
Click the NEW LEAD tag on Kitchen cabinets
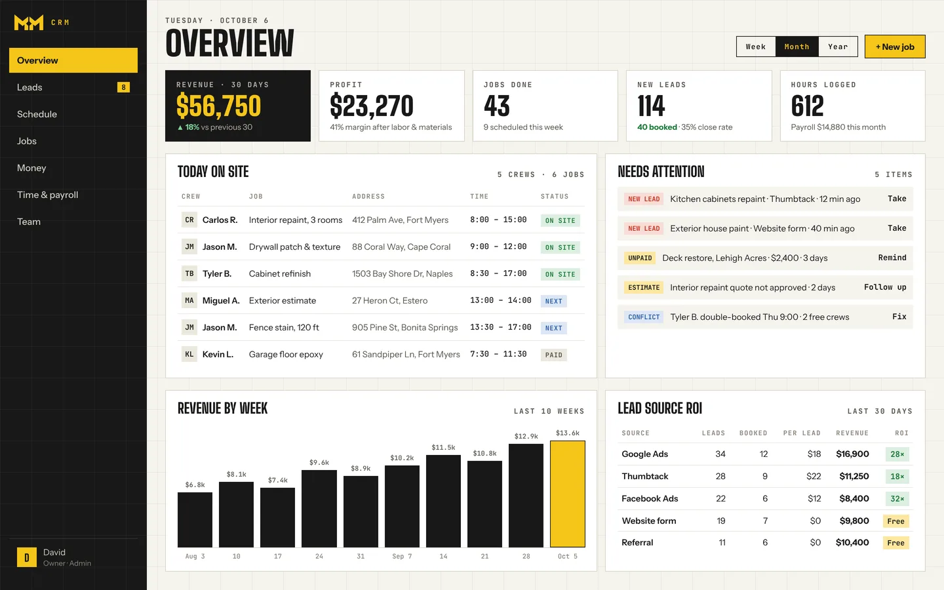point(644,199)
